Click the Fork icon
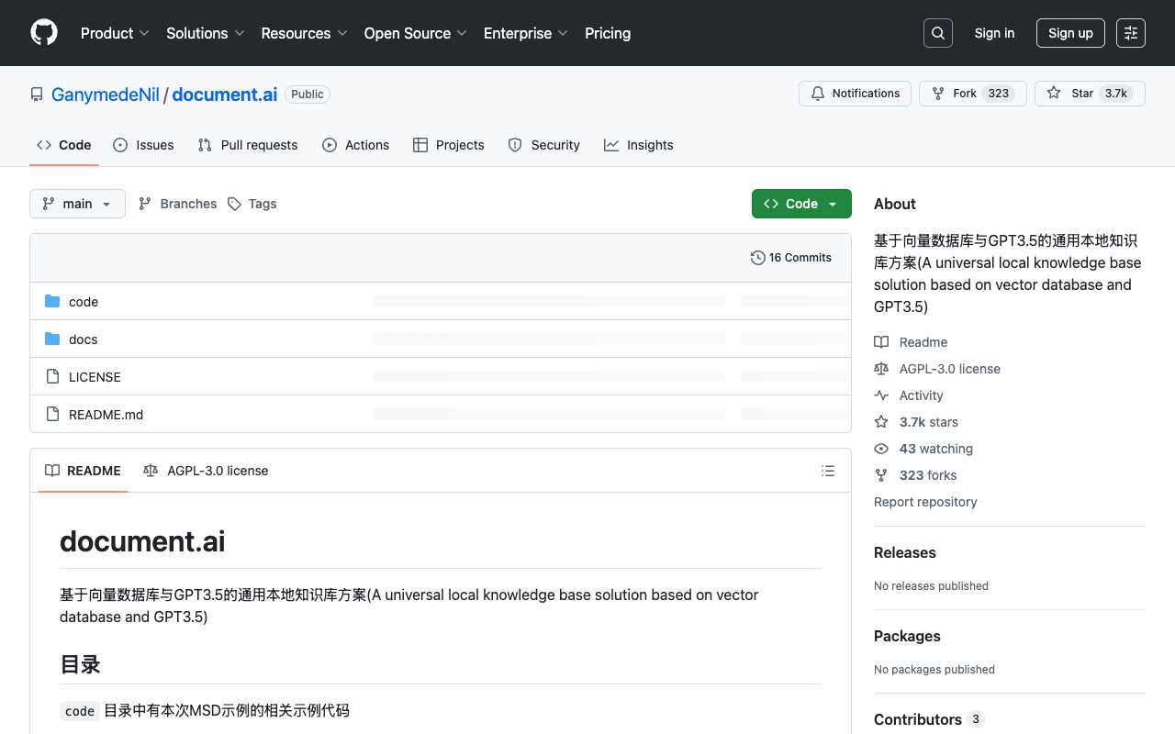 938,94
